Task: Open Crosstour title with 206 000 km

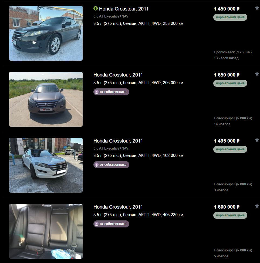Action: [x=118, y=75]
